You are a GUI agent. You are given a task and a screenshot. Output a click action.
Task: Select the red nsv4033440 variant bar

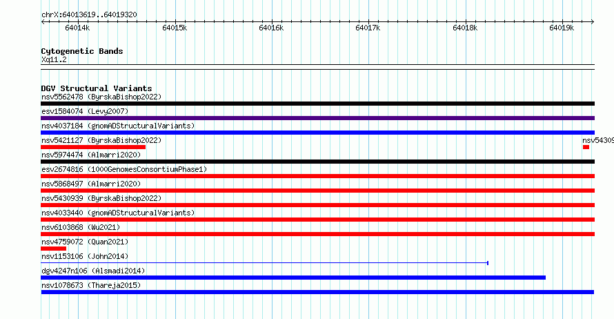(x=317, y=220)
